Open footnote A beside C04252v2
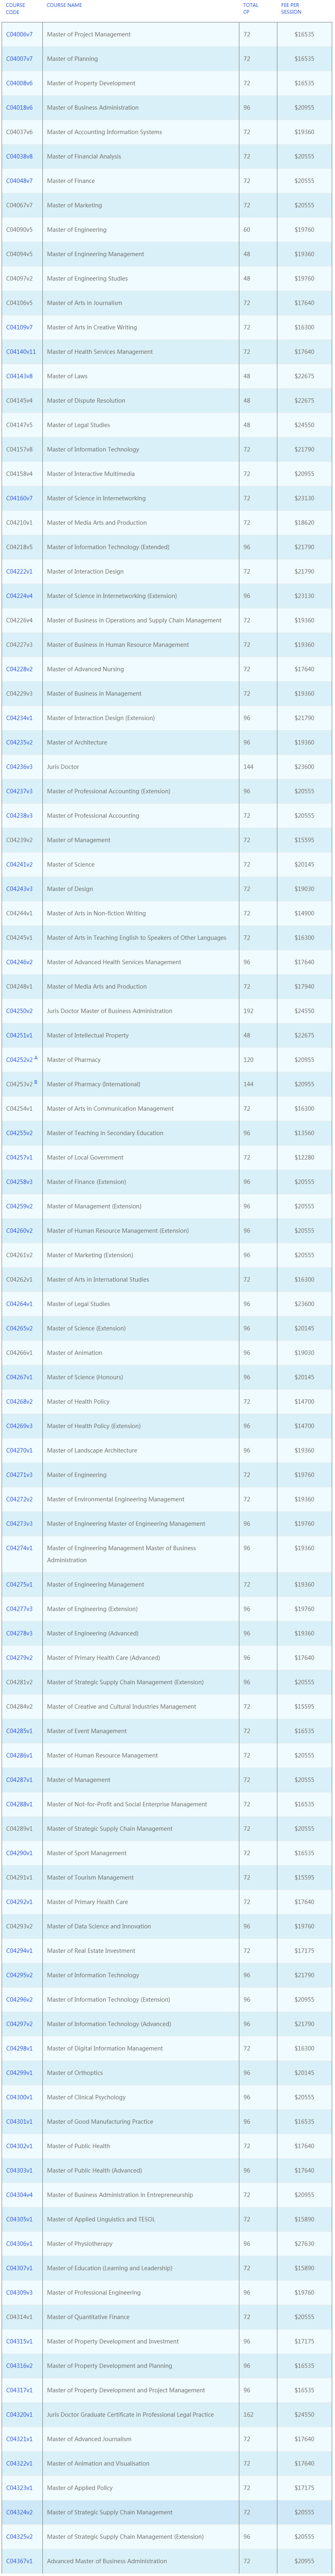The height and width of the screenshot is (2576, 335). [36, 1057]
